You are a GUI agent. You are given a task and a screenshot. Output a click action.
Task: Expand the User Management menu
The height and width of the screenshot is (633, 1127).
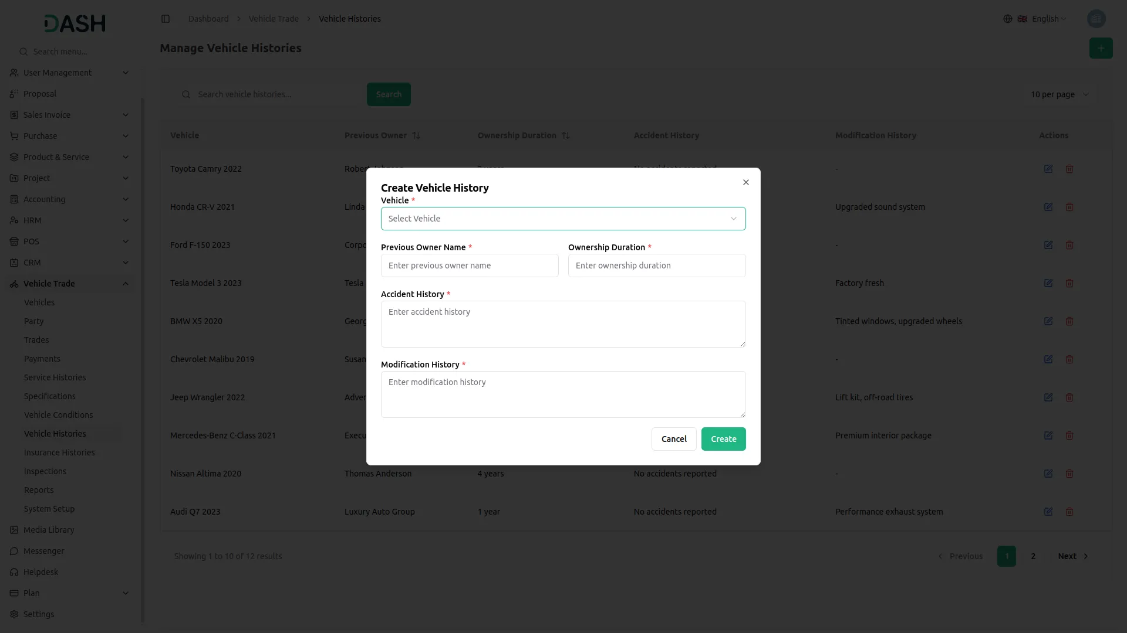69,73
